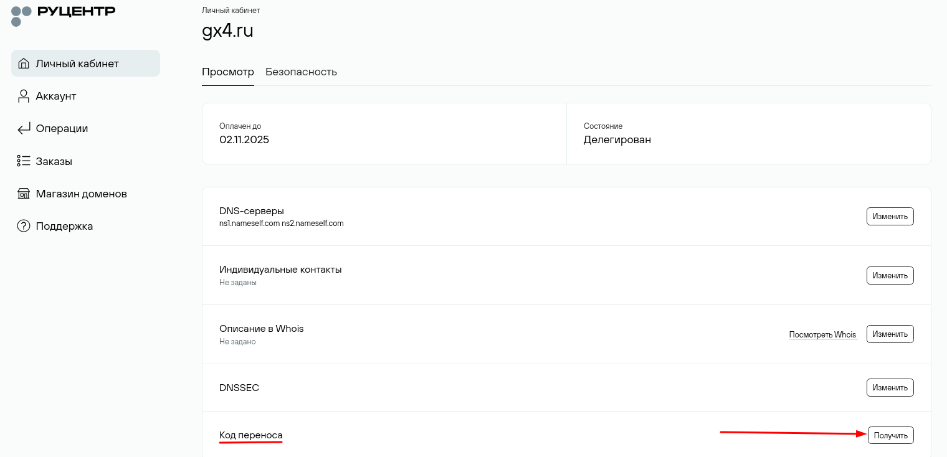Click the DNS-серверы row title
Viewport: 947px width, 457px height.
tap(252, 210)
